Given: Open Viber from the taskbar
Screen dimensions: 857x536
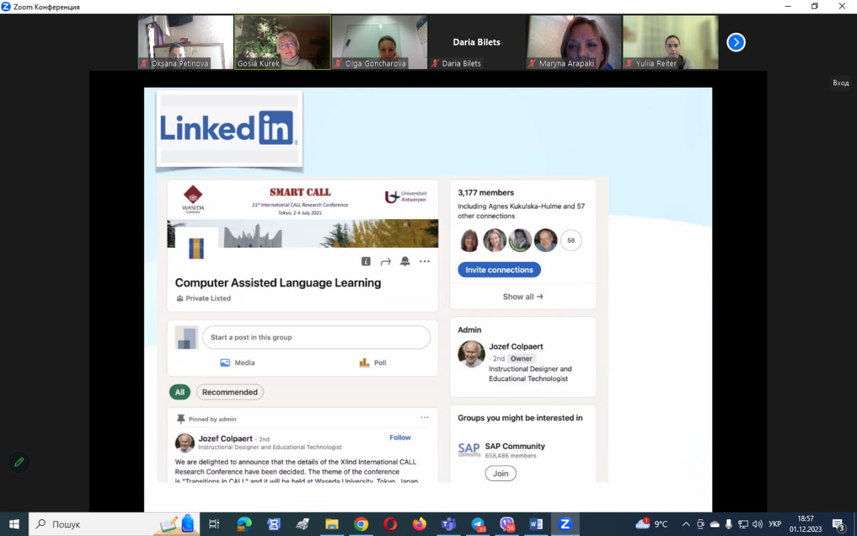Looking at the screenshot, I should point(507,524).
